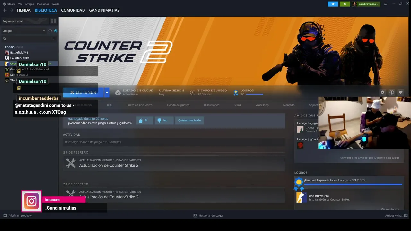This screenshot has width=411, height=231.
Task: Go back with the left arrow
Action: coord(5,10)
